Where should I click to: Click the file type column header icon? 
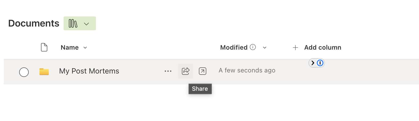[x=44, y=47]
